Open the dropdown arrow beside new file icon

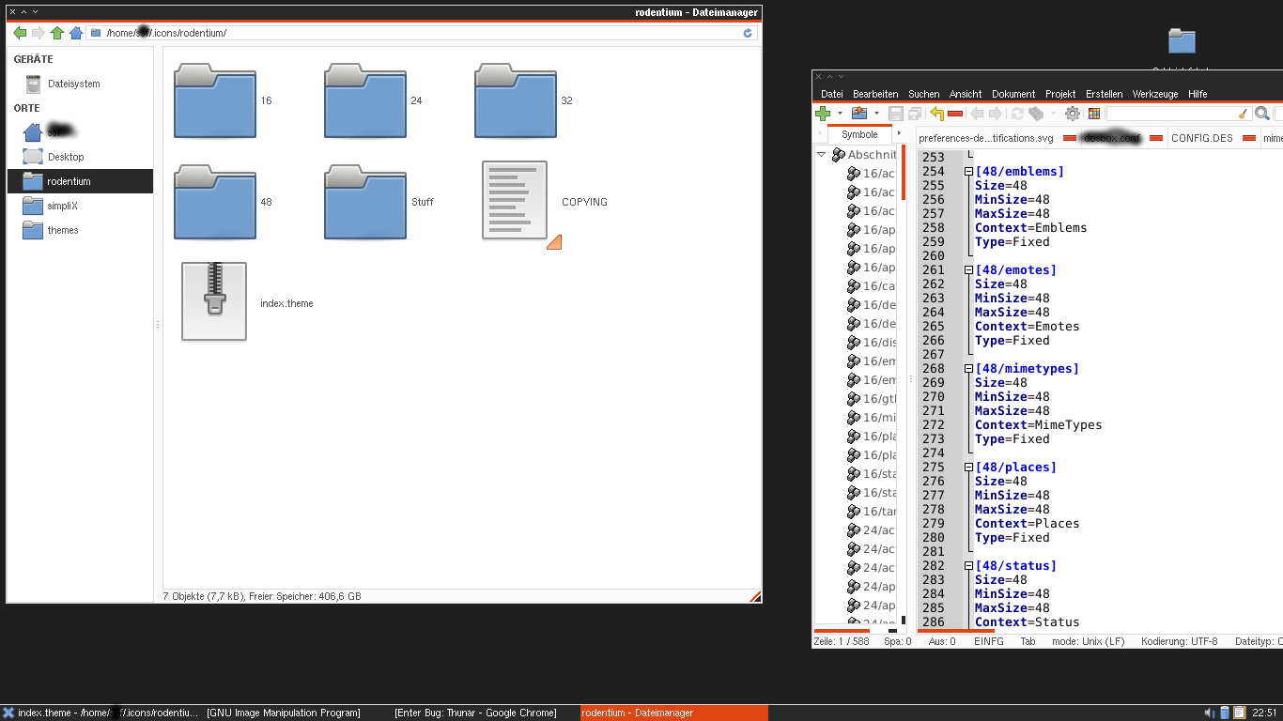tap(840, 114)
